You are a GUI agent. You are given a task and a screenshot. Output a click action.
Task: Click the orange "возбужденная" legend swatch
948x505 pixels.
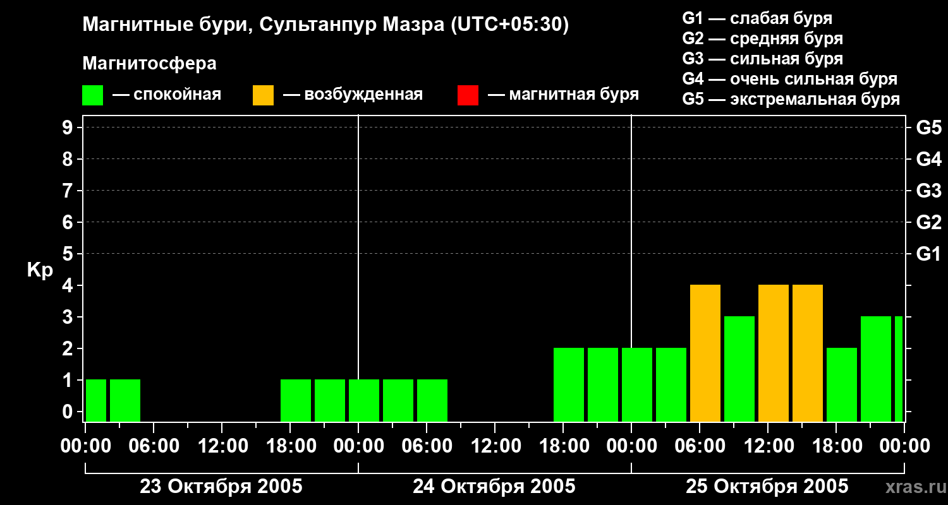tap(263, 95)
